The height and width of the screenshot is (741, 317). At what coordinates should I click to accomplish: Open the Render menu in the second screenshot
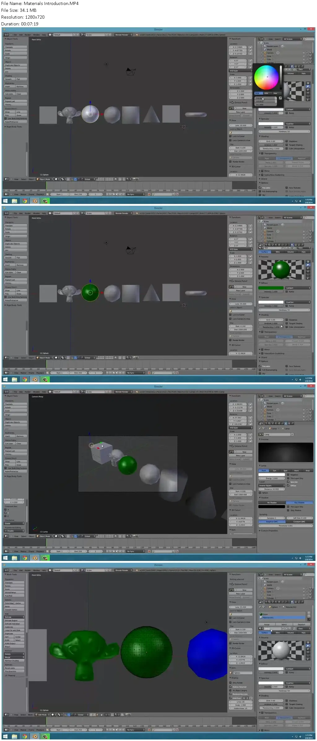pos(28,213)
